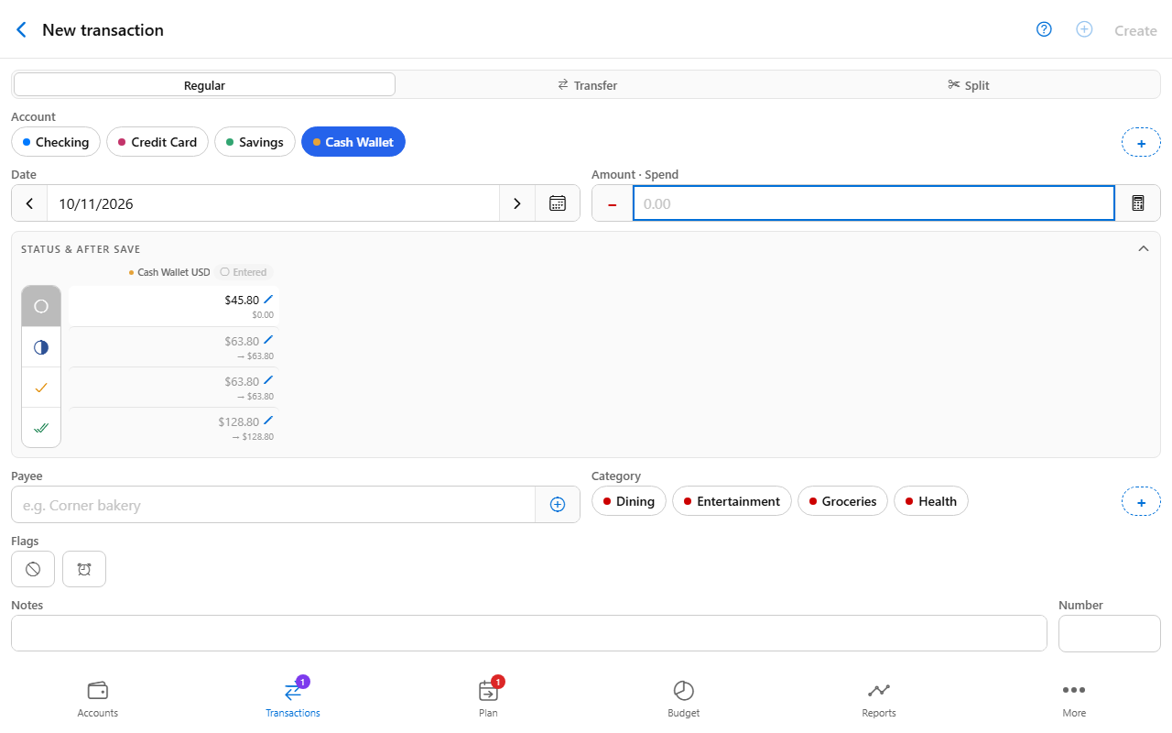Step the date back one day
The width and height of the screenshot is (1172, 733).
click(x=29, y=203)
